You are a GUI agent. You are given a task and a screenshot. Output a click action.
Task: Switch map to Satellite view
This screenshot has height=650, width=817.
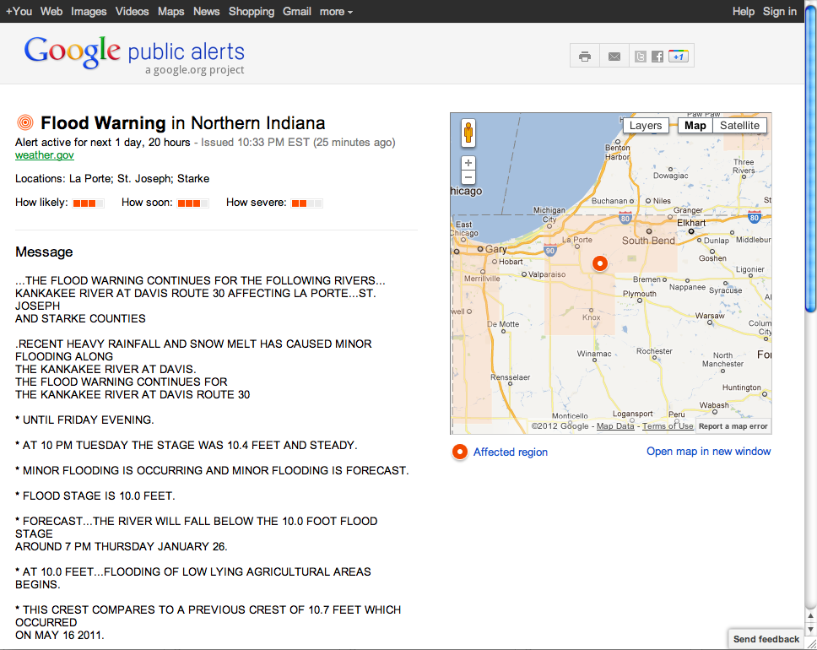tap(739, 126)
